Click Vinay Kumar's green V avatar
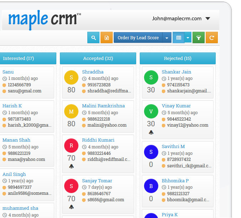 pos(151,111)
